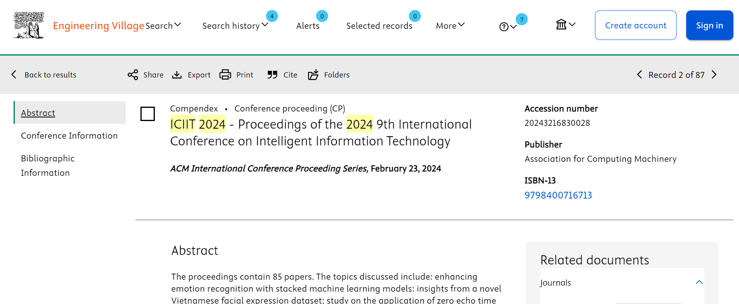Click the Abstract section heading
Viewport: 739px width, 304px height.
[195, 250]
